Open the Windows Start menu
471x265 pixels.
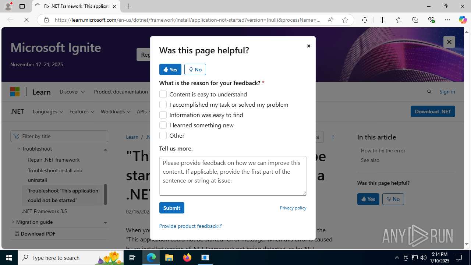click(x=9, y=258)
